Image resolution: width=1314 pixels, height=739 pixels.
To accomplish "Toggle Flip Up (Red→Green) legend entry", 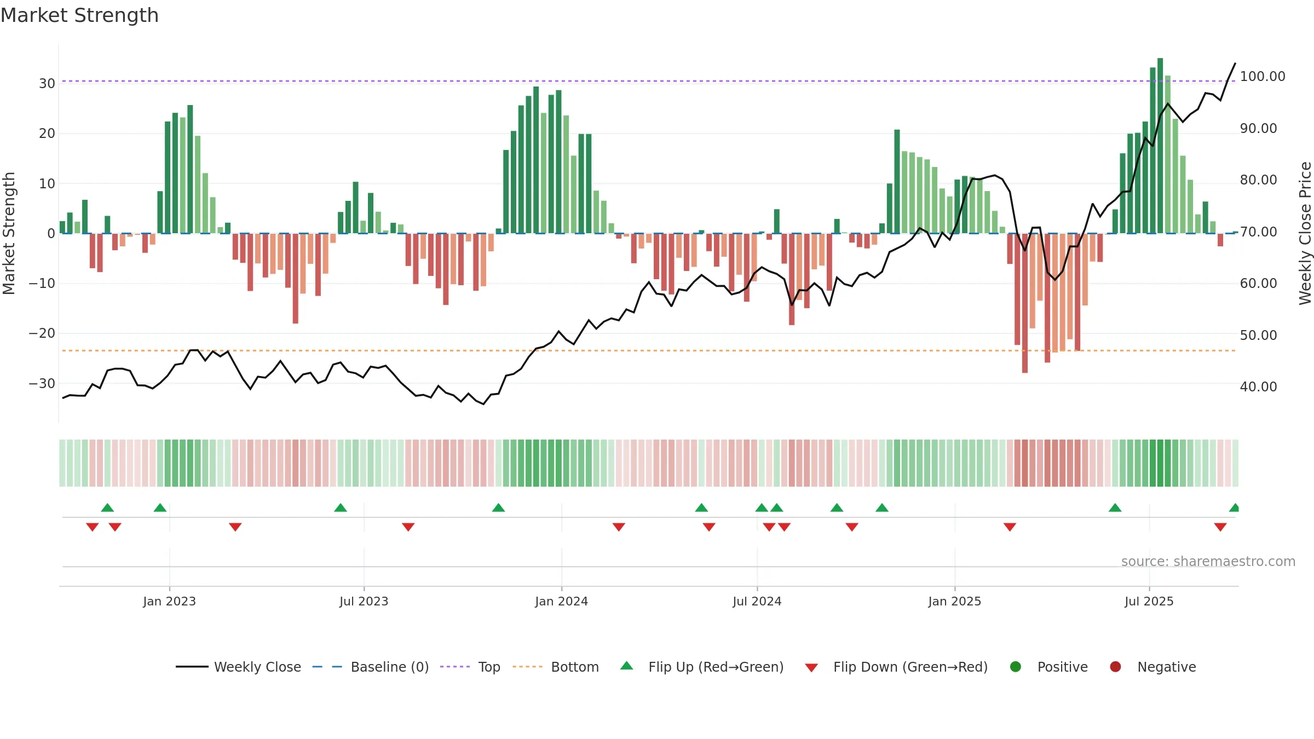I will 702,667.
